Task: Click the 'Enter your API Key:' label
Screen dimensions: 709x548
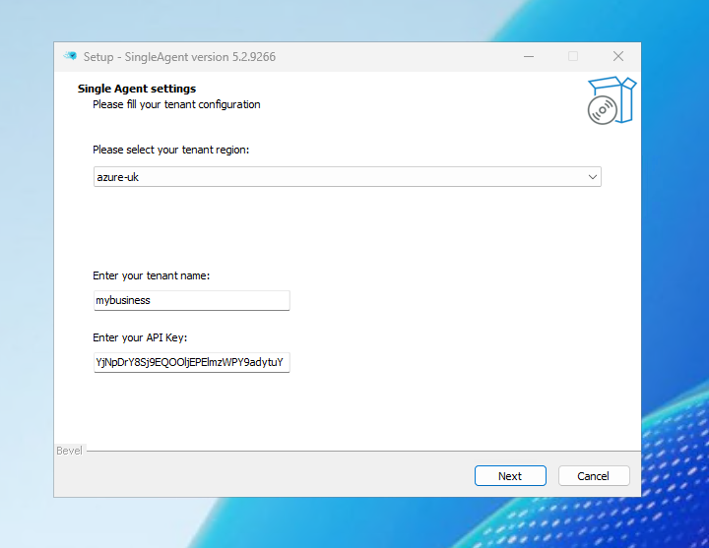Action: (140, 337)
